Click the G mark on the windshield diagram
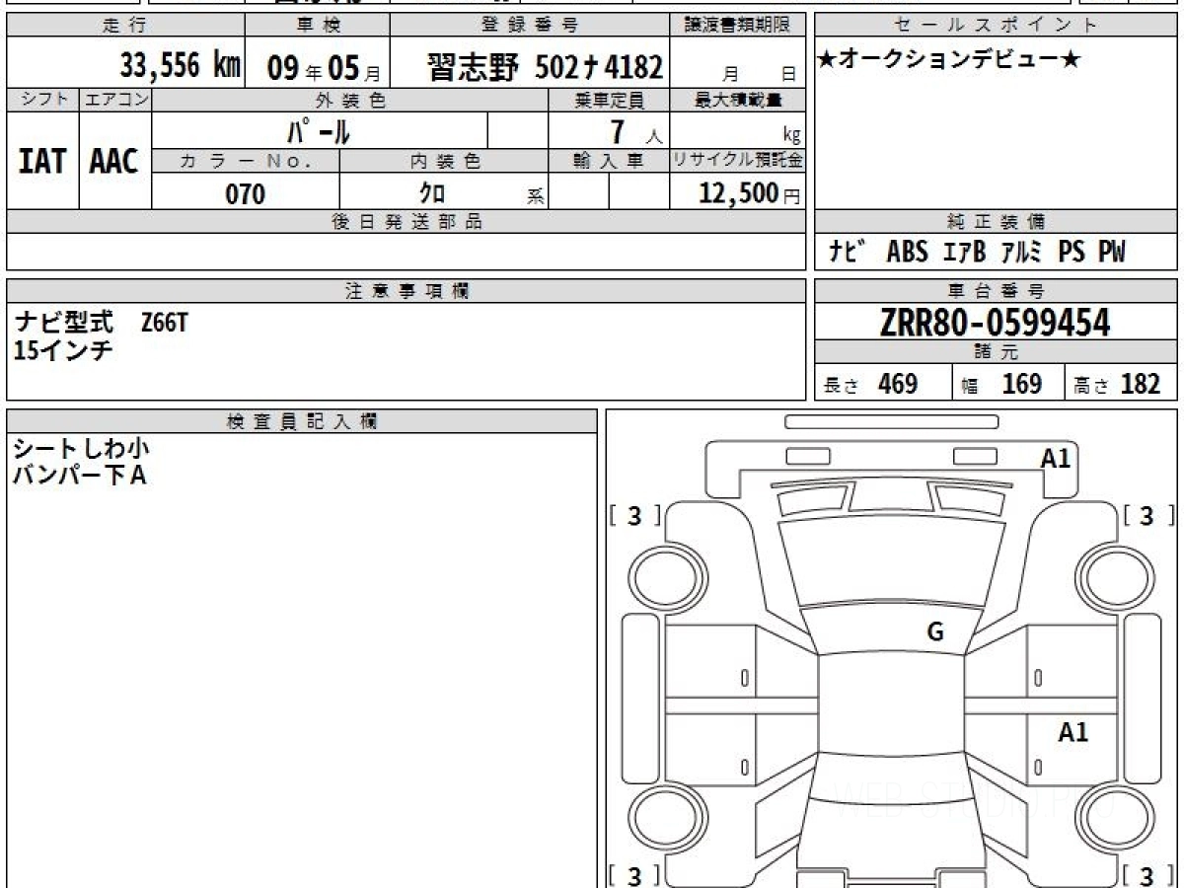1184x888 pixels. [934, 632]
